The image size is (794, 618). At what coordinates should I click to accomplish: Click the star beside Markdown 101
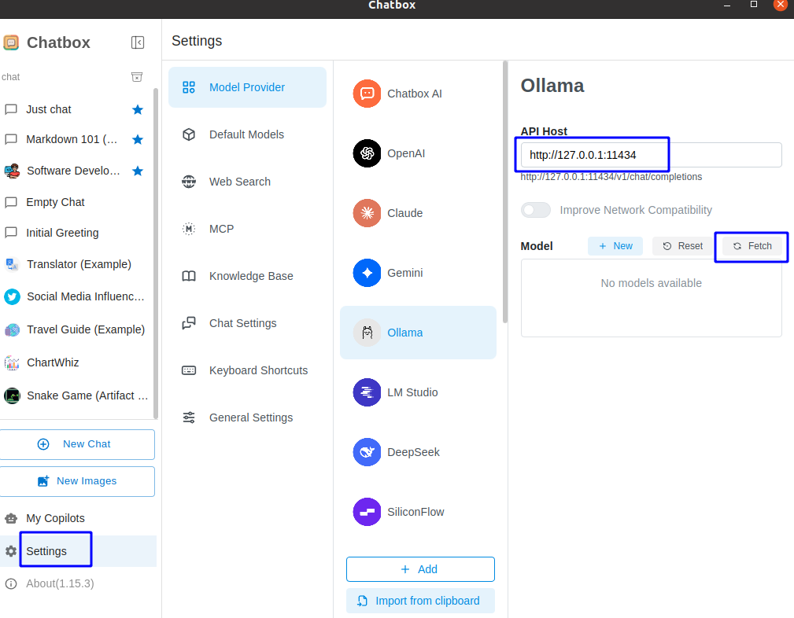137,139
